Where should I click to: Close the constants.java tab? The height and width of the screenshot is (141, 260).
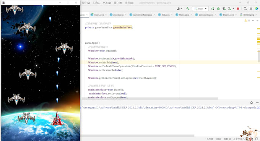pos(216,15)
